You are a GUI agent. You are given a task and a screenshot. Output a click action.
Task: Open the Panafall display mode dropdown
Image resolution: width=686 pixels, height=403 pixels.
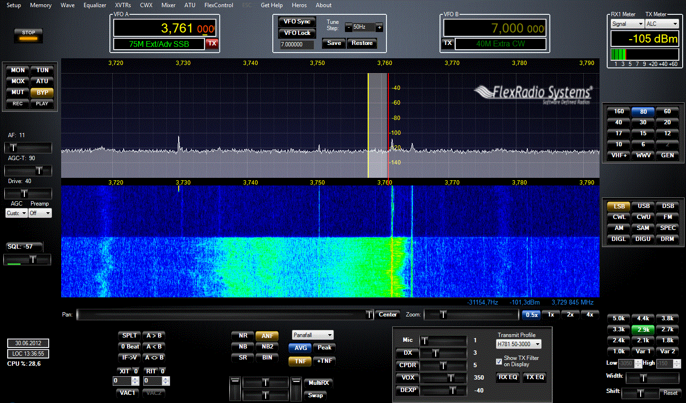point(312,335)
